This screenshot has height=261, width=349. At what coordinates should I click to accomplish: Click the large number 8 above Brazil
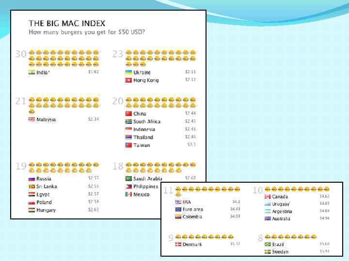point(260,238)
